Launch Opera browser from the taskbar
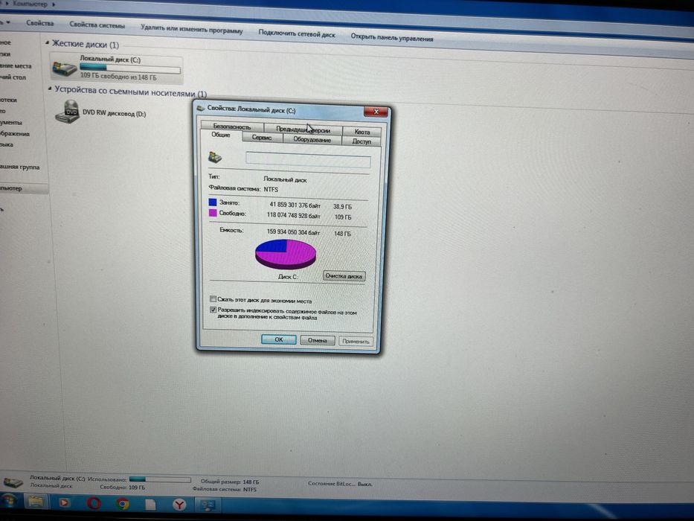 click(x=94, y=503)
